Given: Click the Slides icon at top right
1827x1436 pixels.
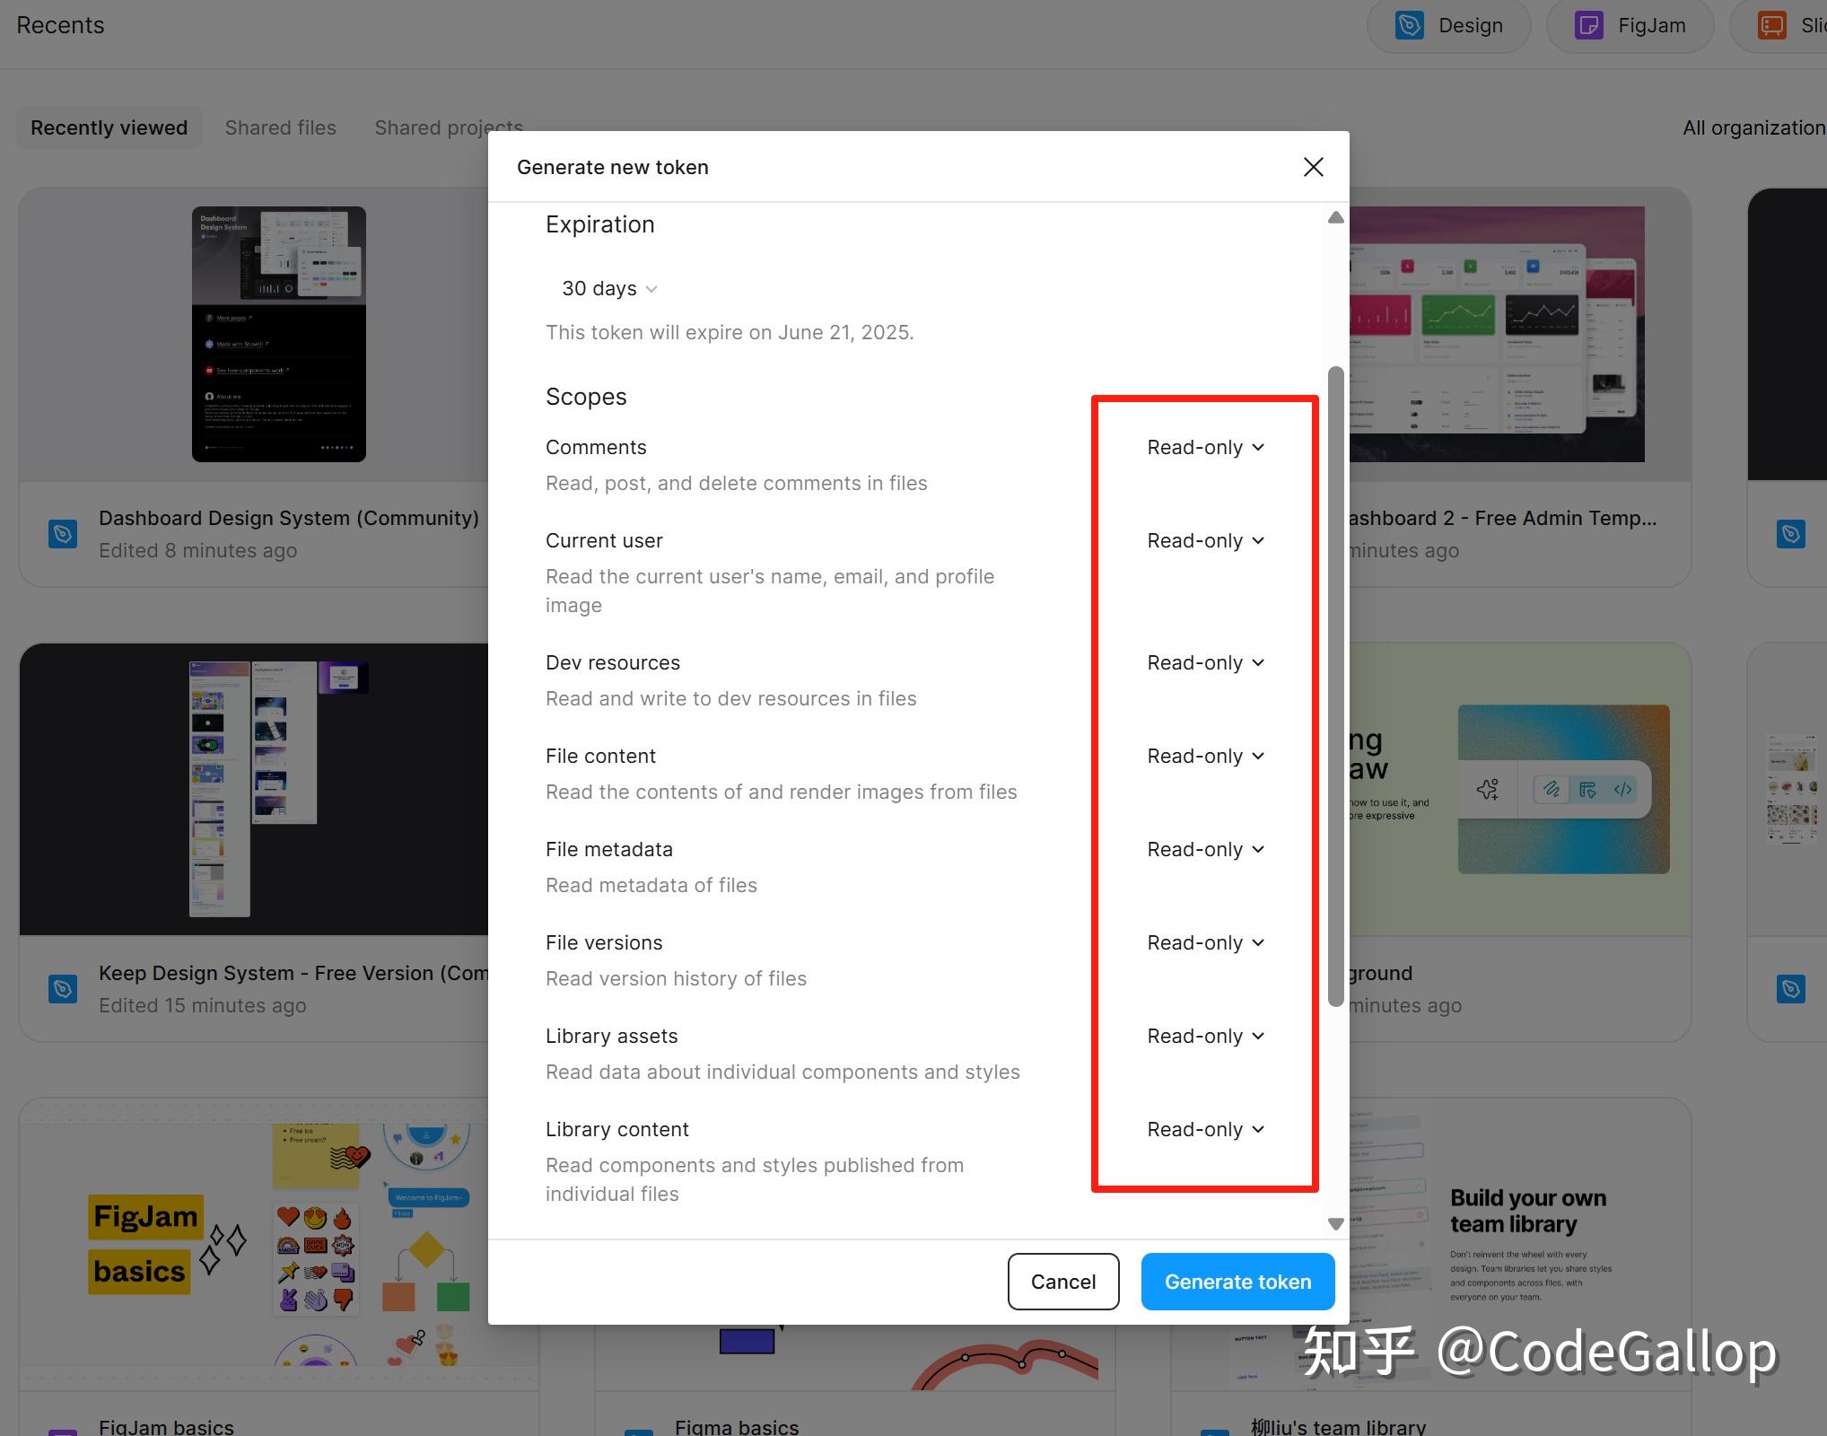Looking at the screenshot, I should pyautogui.click(x=1771, y=25).
